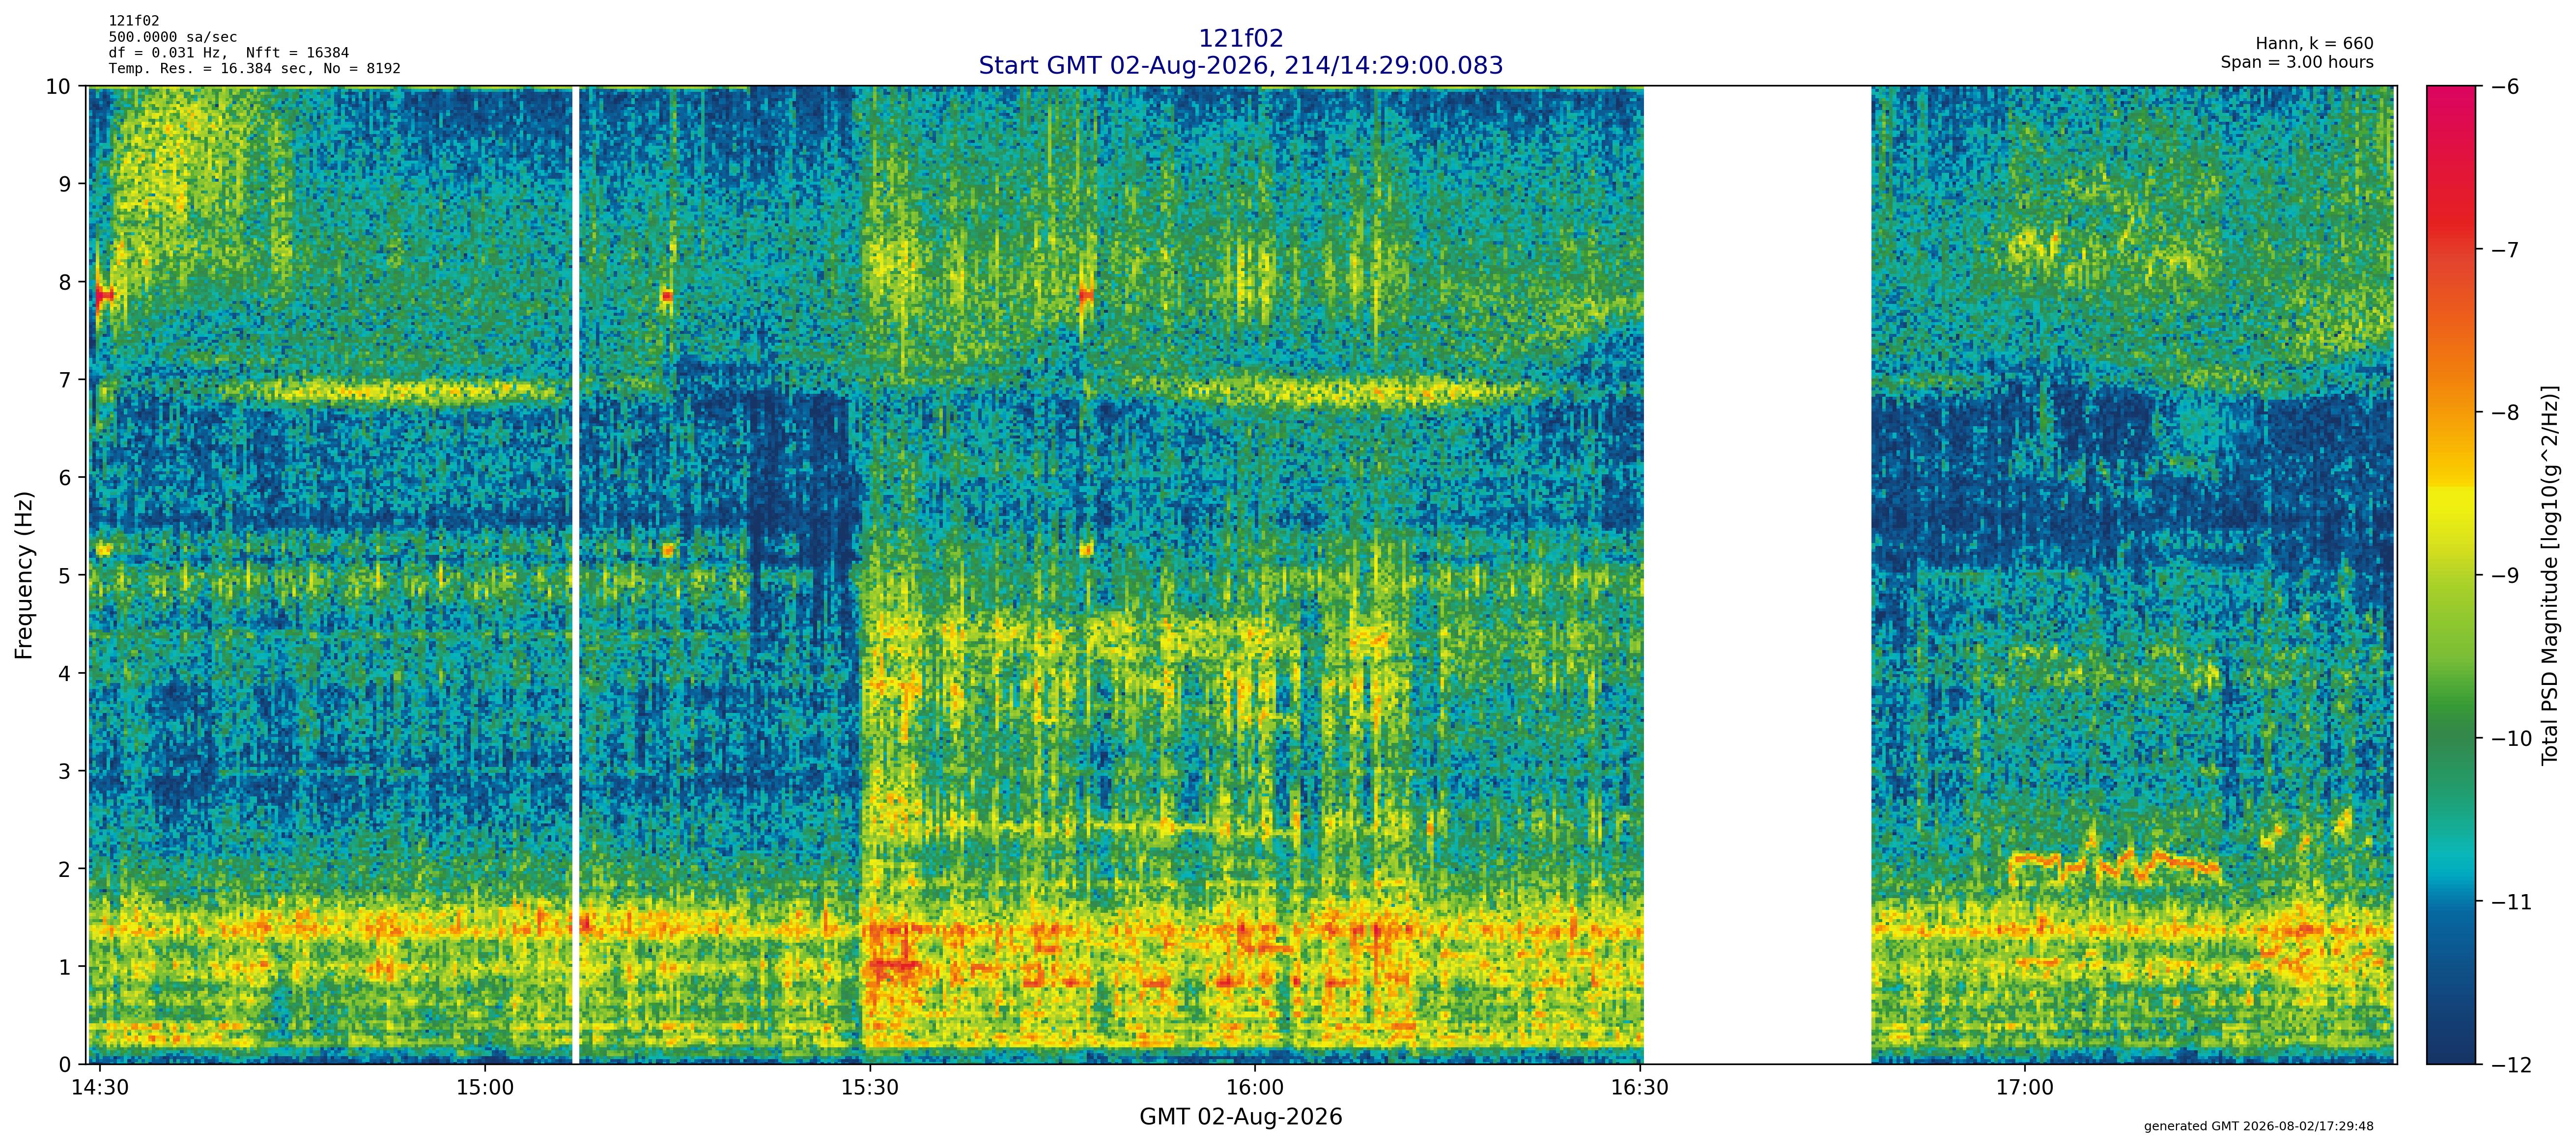2576x1147 pixels.
Task: Click the 0 Hz frequency tick label
Action: [65, 1065]
